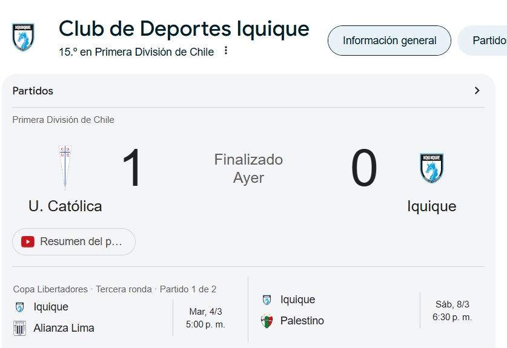The image size is (507, 348).
Task: Click the Palestino team crest
Action: coord(267,321)
